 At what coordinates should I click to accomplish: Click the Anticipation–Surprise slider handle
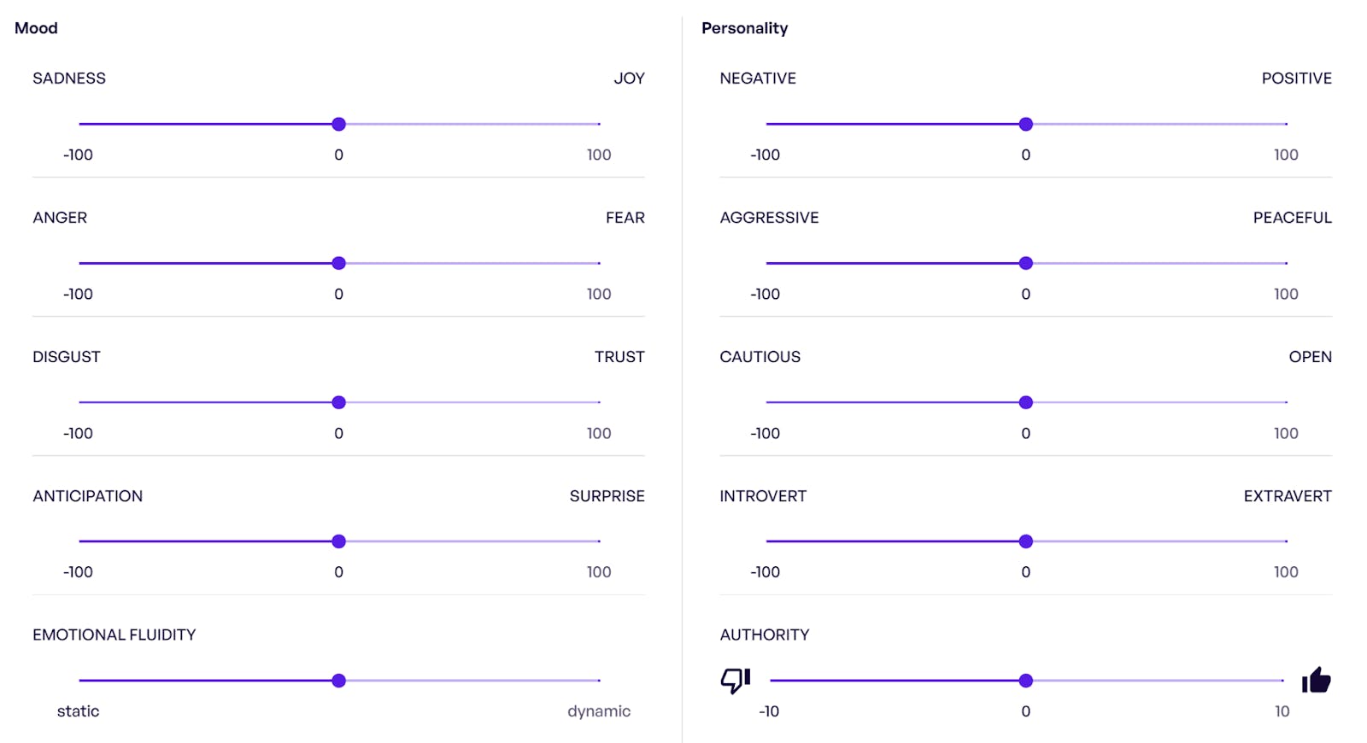click(x=339, y=541)
